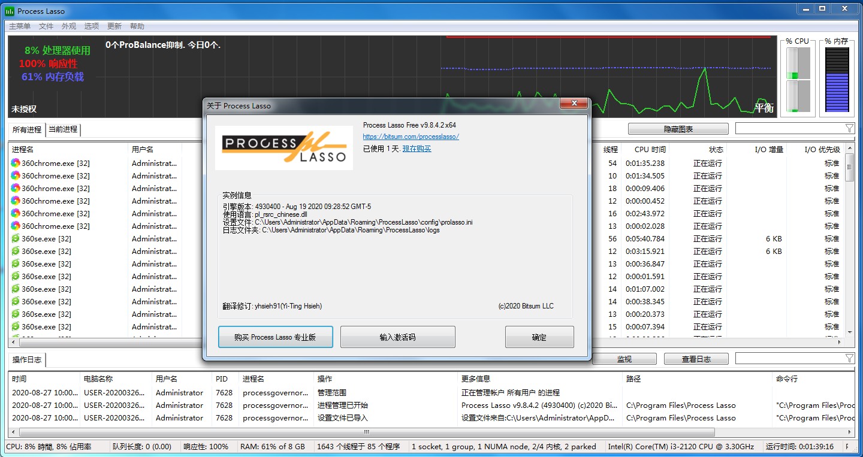Click the 路径 column header in the log
The height and width of the screenshot is (457, 863).
(697, 379)
